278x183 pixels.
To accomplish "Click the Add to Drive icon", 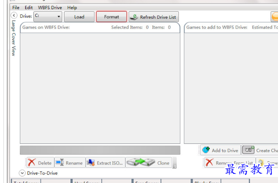I will coord(206,150).
